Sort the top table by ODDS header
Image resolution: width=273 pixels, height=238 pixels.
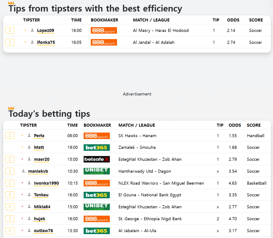point(233,20)
